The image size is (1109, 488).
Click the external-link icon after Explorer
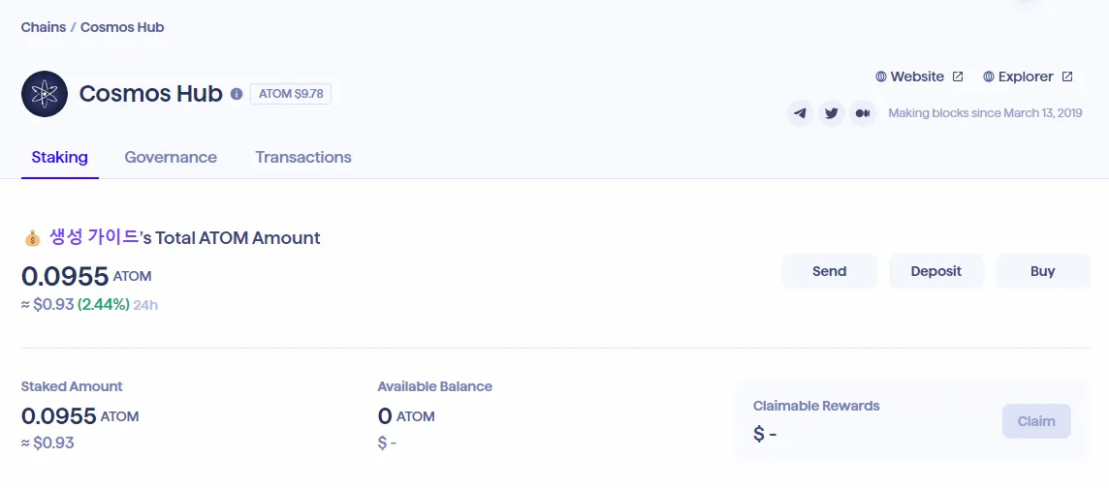(1067, 76)
